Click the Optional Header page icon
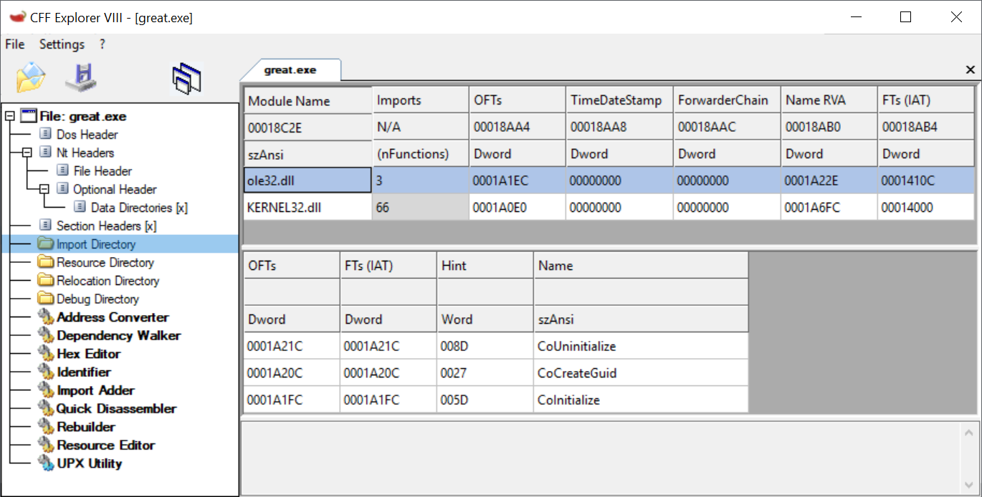Image resolution: width=982 pixels, height=497 pixels. 63,189
